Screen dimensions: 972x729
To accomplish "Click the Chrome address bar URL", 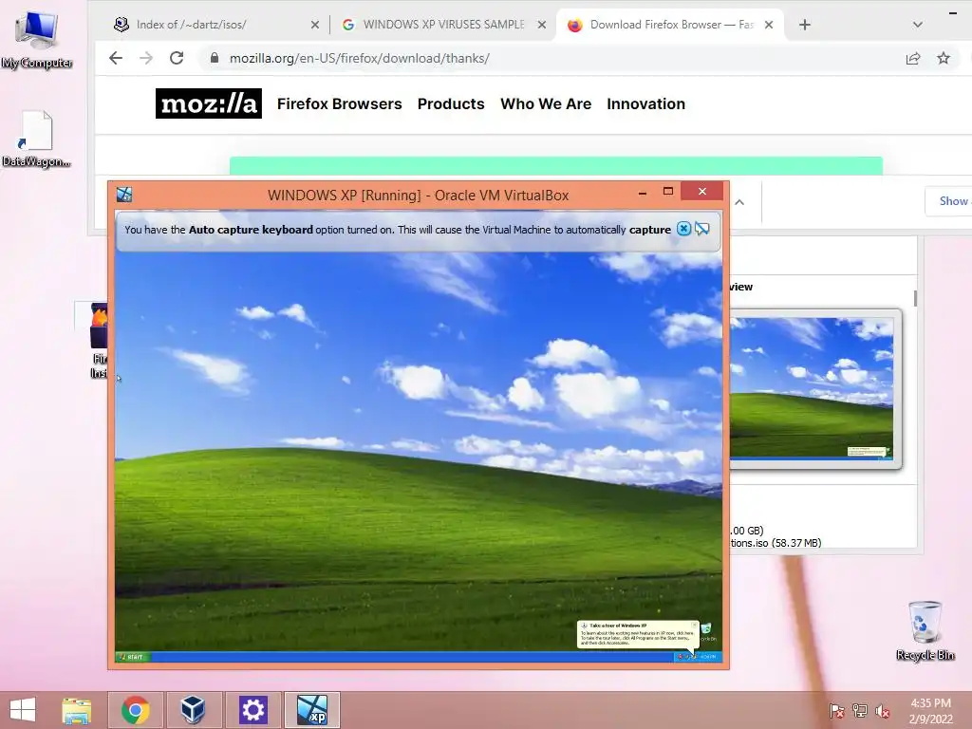I will [359, 58].
